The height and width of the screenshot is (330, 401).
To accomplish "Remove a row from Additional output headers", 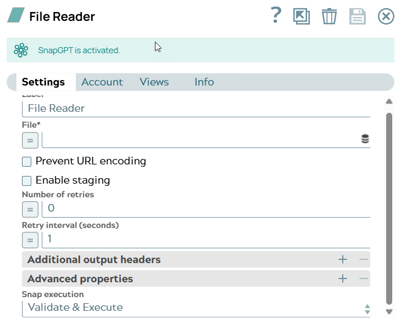I will coord(363,259).
